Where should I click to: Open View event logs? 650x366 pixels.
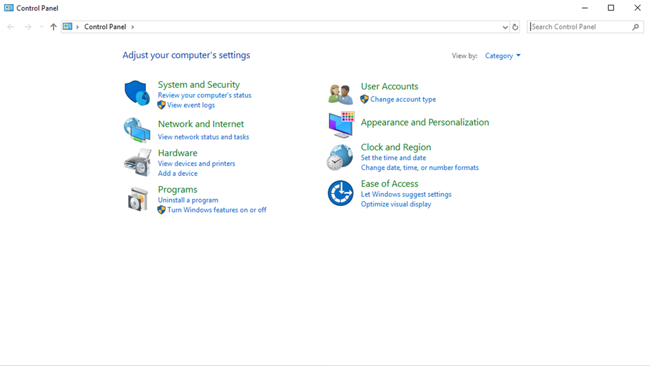190,105
